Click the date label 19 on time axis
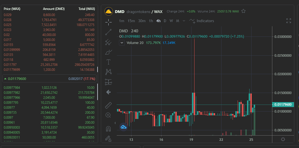This screenshot has height=148, width=299. click(x=191, y=140)
